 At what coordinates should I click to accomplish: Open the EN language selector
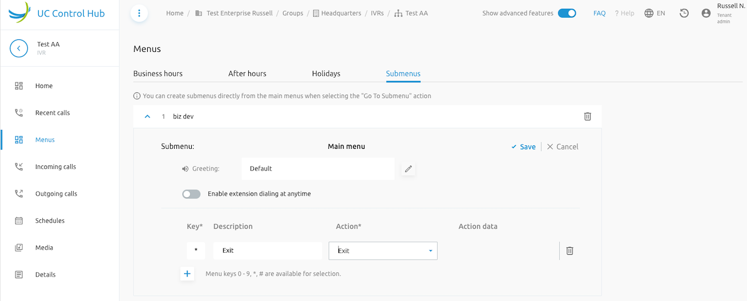[661, 13]
